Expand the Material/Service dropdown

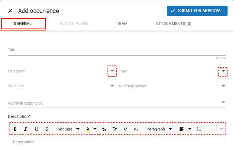tap(223, 86)
